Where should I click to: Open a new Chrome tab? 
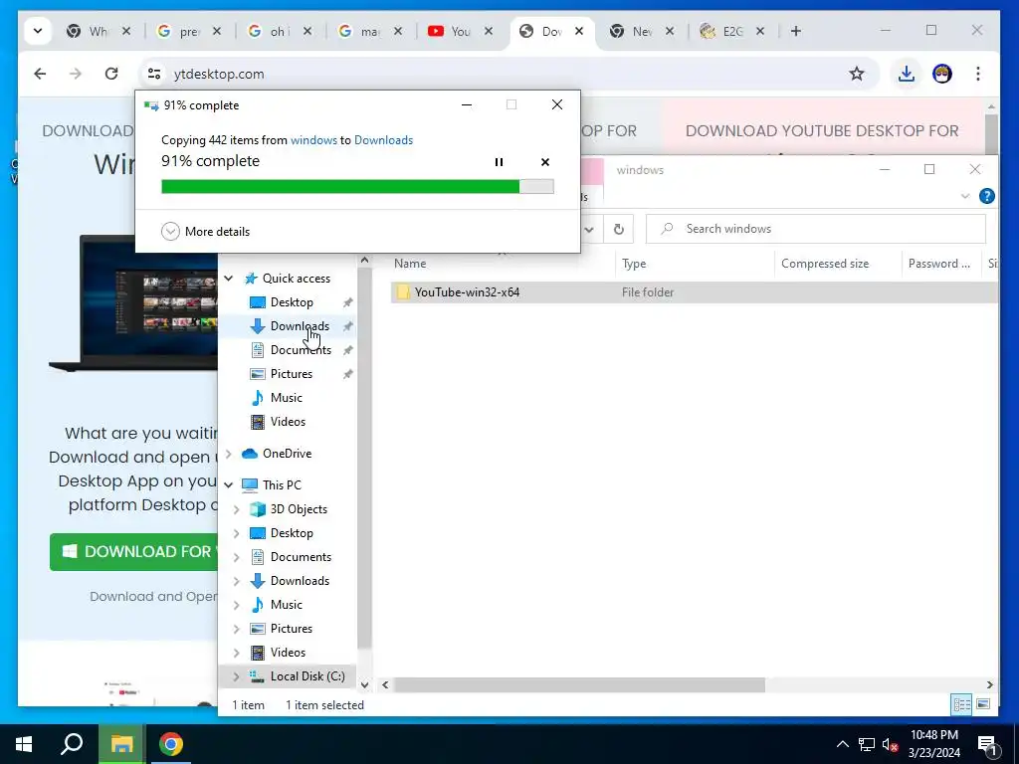coord(795,31)
